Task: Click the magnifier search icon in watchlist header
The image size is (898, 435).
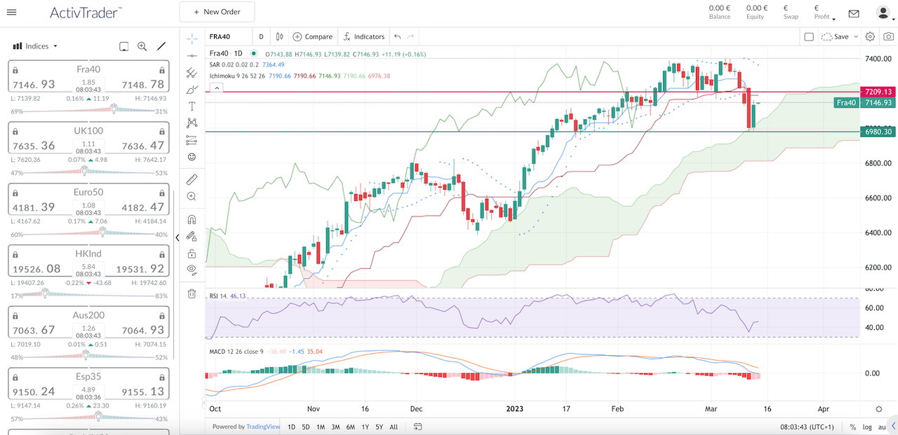Action: click(142, 46)
